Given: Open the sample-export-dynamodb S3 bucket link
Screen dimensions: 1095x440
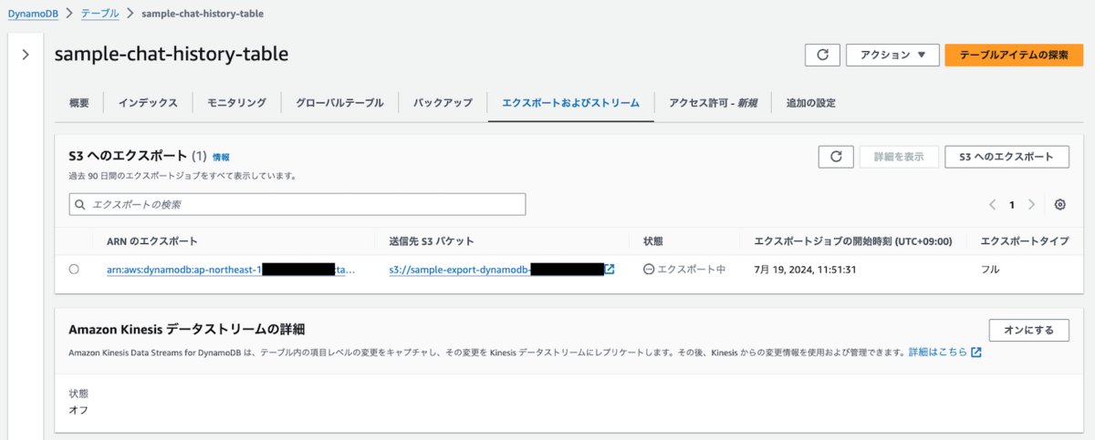Looking at the screenshot, I should click(x=495, y=270).
